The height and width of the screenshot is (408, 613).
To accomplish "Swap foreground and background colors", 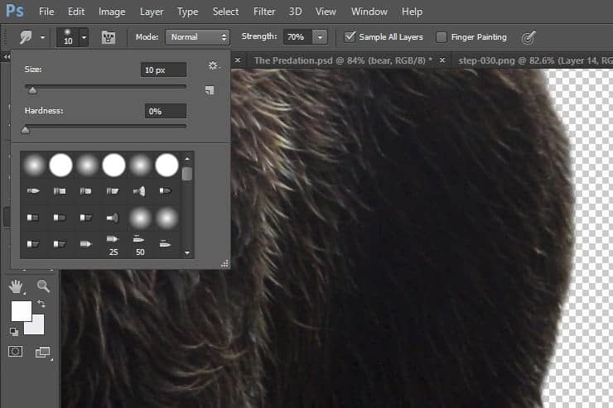I will (x=41, y=303).
